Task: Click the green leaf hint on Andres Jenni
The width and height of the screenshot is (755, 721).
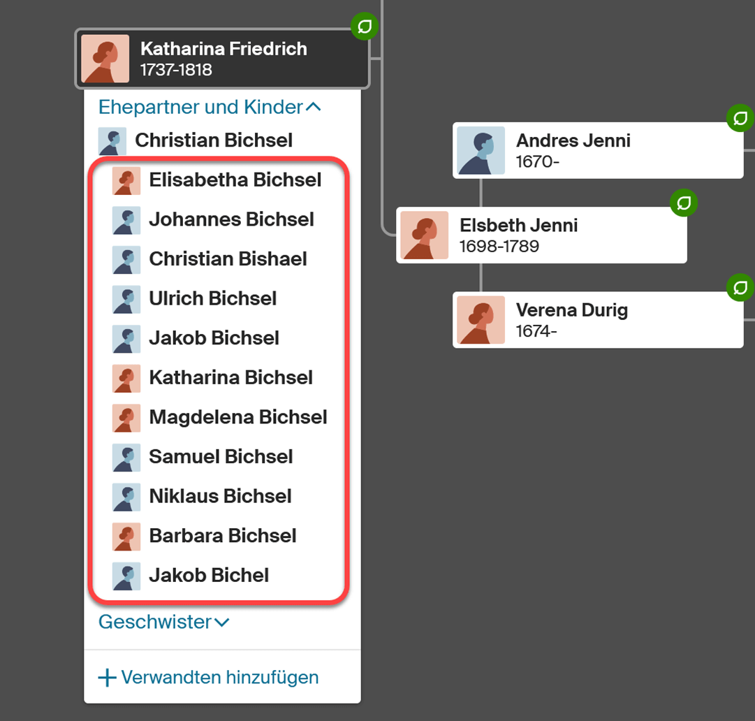Action: (740, 118)
